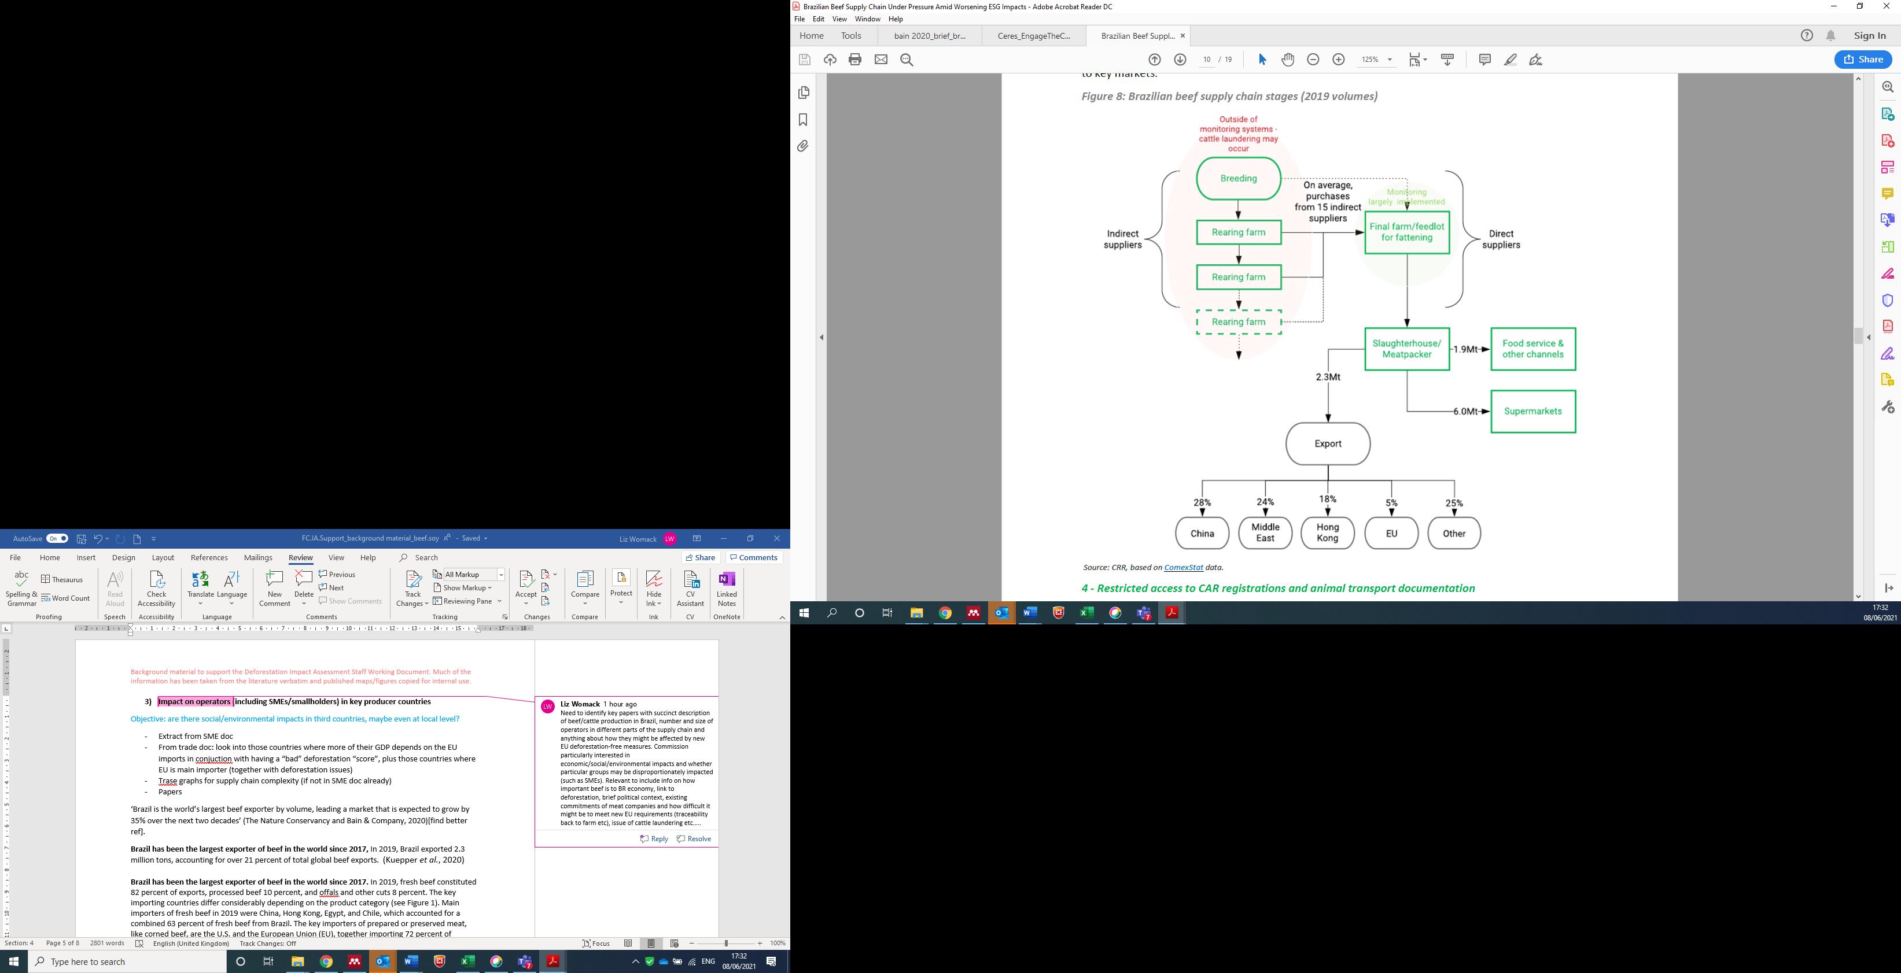This screenshot has height=973, width=1901.
Task: Switch to the Ceres_EngageTheC... PDF tab
Action: pyautogui.click(x=1033, y=35)
